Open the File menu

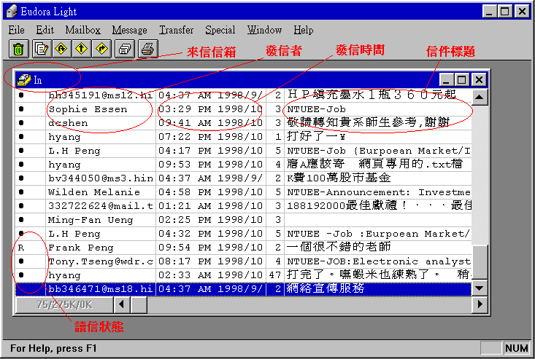16,30
